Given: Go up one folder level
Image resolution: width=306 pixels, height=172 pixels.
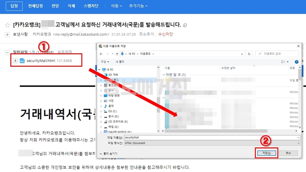Looking at the screenshot, I should tap(117, 54).
